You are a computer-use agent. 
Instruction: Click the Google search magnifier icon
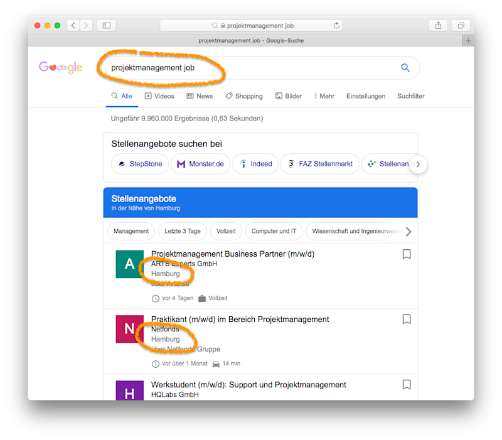point(405,68)
